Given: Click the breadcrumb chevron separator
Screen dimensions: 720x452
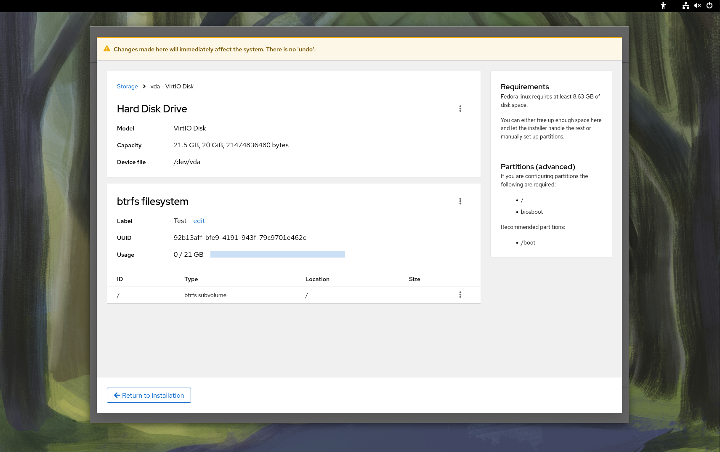Looking at the screenshot, I should [144, 86].
